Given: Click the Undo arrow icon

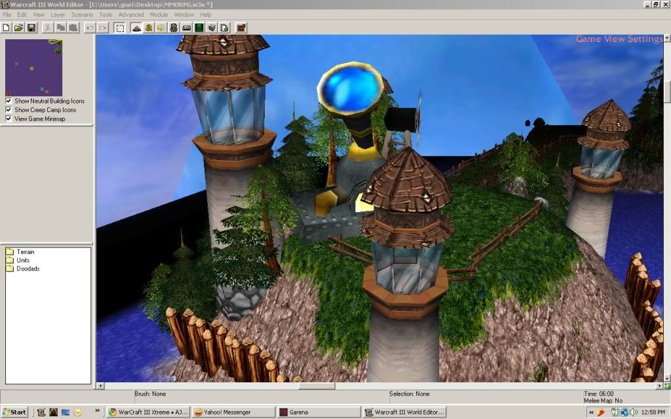Looking at the screenshot, I should [90, 27].
